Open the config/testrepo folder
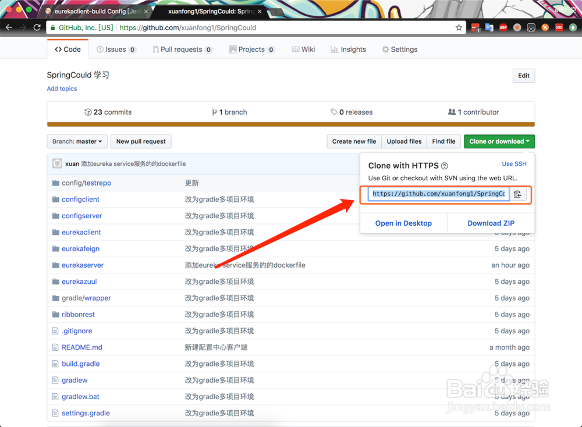Viewport: 582px width, 427px height. [87, 183]
